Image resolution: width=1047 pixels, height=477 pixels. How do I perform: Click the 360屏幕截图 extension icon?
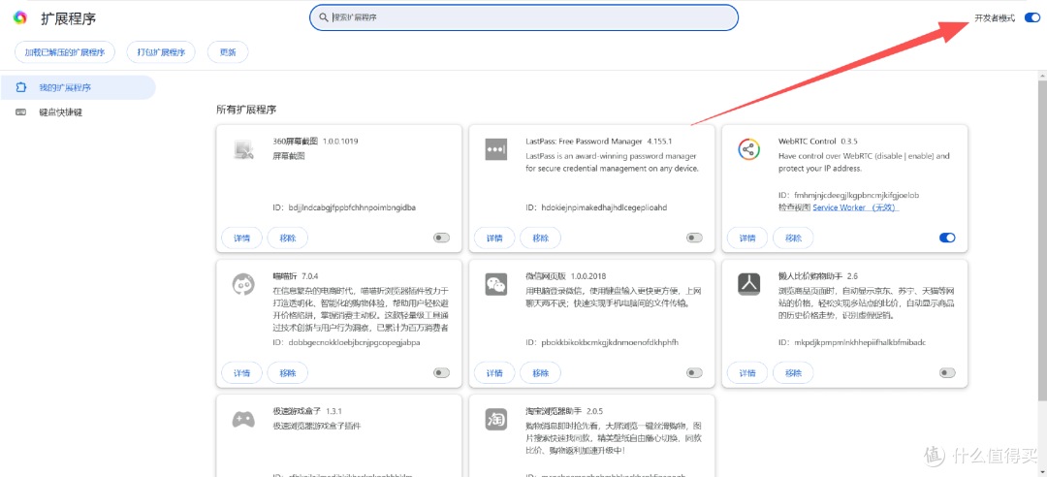243,150
